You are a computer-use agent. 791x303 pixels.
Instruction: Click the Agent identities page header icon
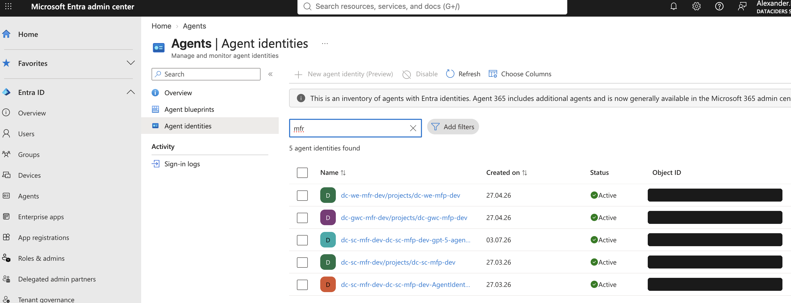point(159,47)
